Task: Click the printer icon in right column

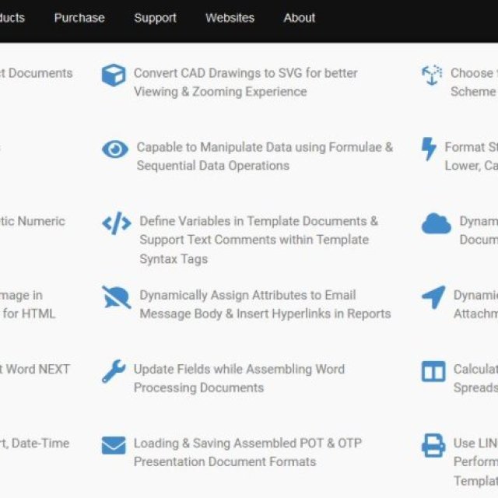Action: pos(433,445)
